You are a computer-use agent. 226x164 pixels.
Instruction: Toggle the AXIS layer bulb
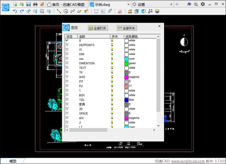tap(112, 77)
